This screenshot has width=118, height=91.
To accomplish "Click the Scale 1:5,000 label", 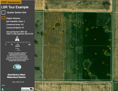I will click(x=18, y=49).
